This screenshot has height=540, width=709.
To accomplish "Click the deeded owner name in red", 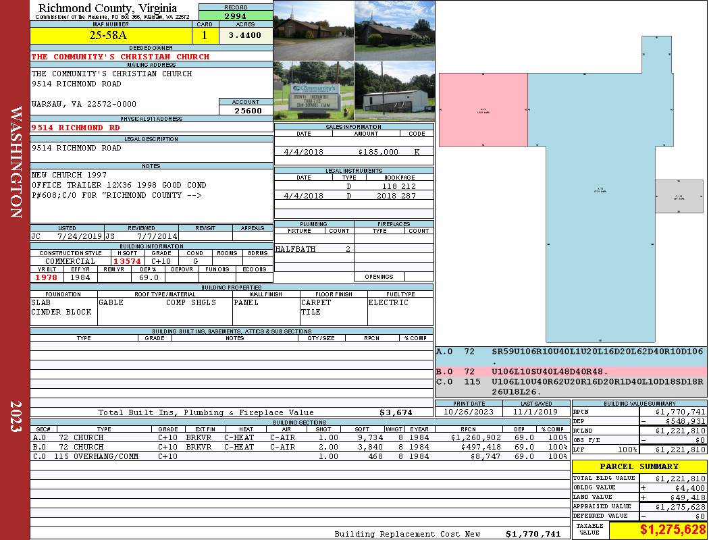I will pos(120,57).
